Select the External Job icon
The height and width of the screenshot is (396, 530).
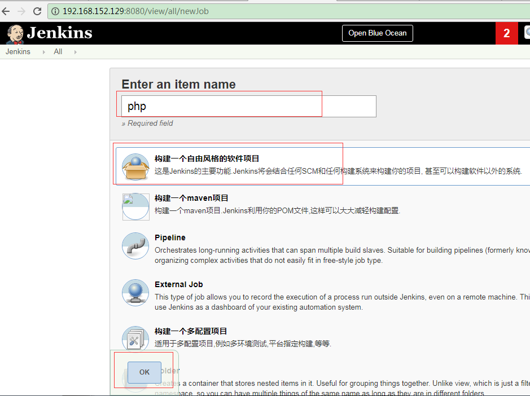[135, 293]
